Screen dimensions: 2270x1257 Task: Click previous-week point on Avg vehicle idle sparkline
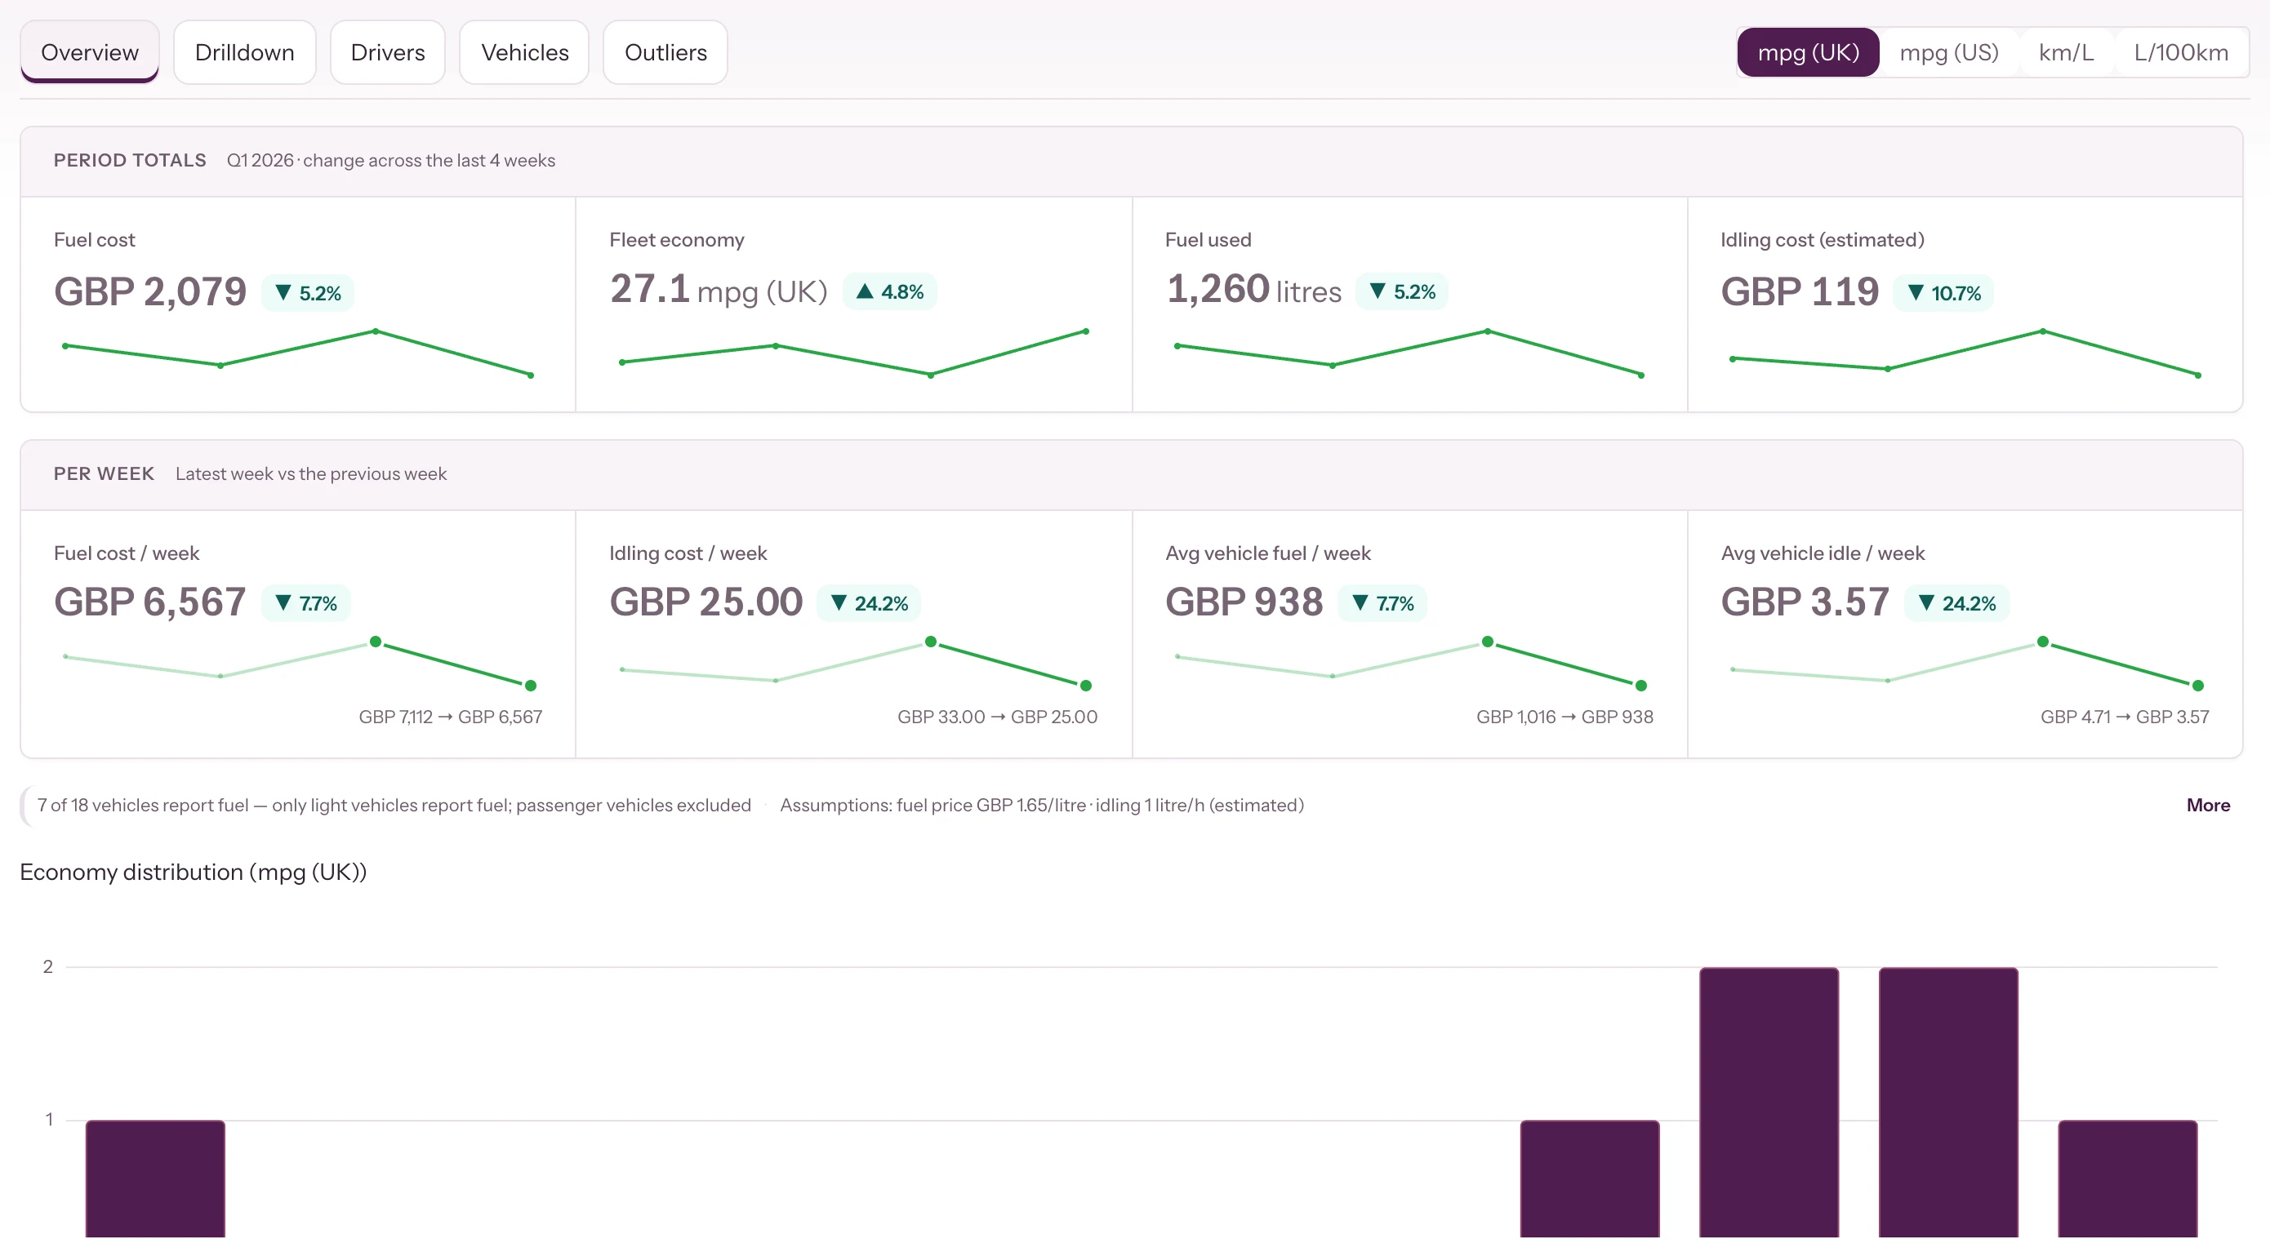pos(2043,642)
